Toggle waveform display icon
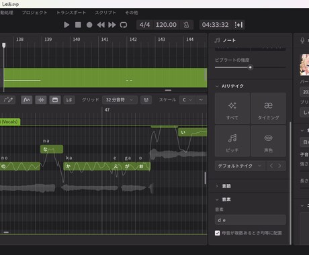The width and height of the screenshot is (309, 255). click(x=41, y=100)
